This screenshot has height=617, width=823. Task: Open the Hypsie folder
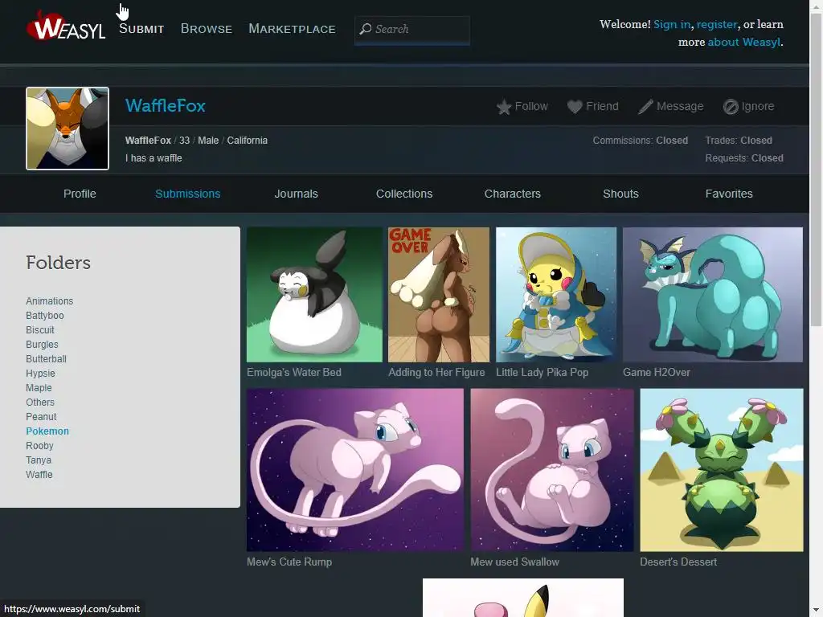40,373
